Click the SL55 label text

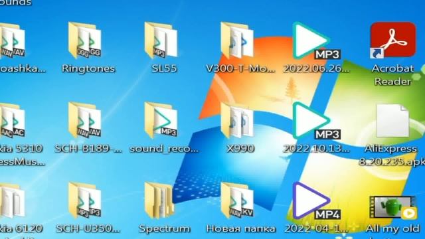click(164, 68)
